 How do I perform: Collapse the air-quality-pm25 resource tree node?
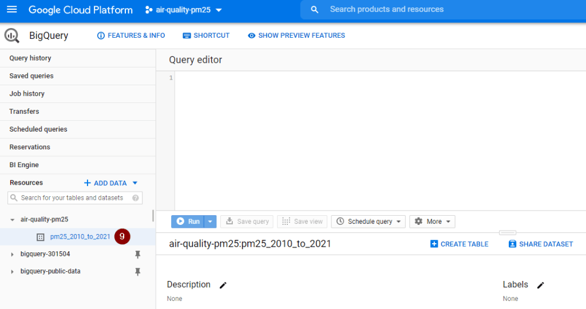(x=13, y=220)
